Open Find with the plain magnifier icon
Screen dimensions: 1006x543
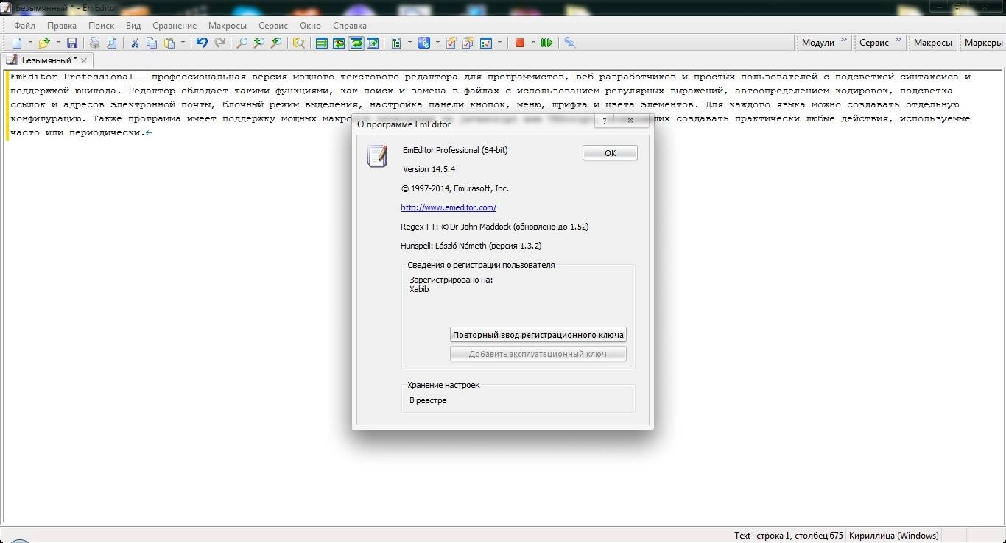(242, 43)
